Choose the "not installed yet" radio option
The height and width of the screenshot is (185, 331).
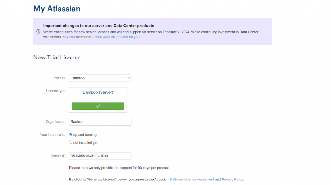71,142
